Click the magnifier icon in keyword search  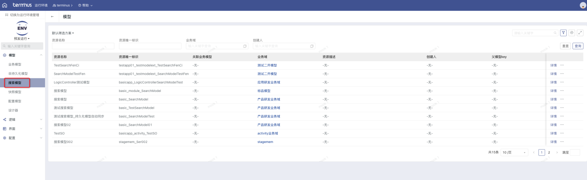555,33
